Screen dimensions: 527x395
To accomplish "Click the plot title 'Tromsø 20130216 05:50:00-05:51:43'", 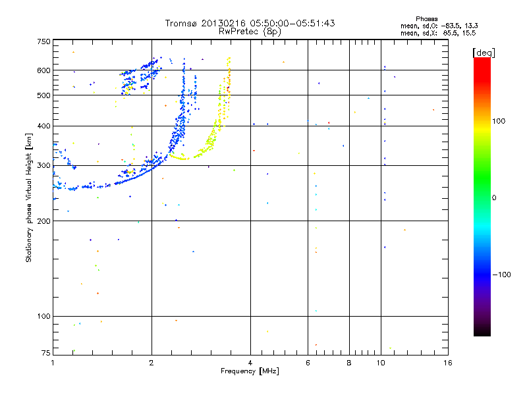I will (x=250, y=23).
